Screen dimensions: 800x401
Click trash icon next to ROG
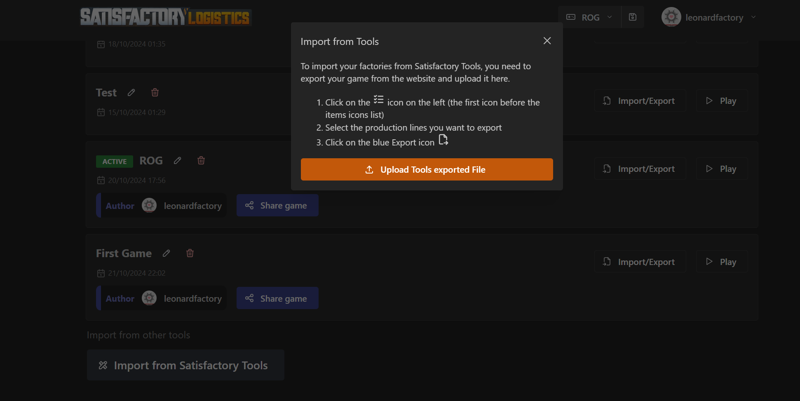coord(201,161)
